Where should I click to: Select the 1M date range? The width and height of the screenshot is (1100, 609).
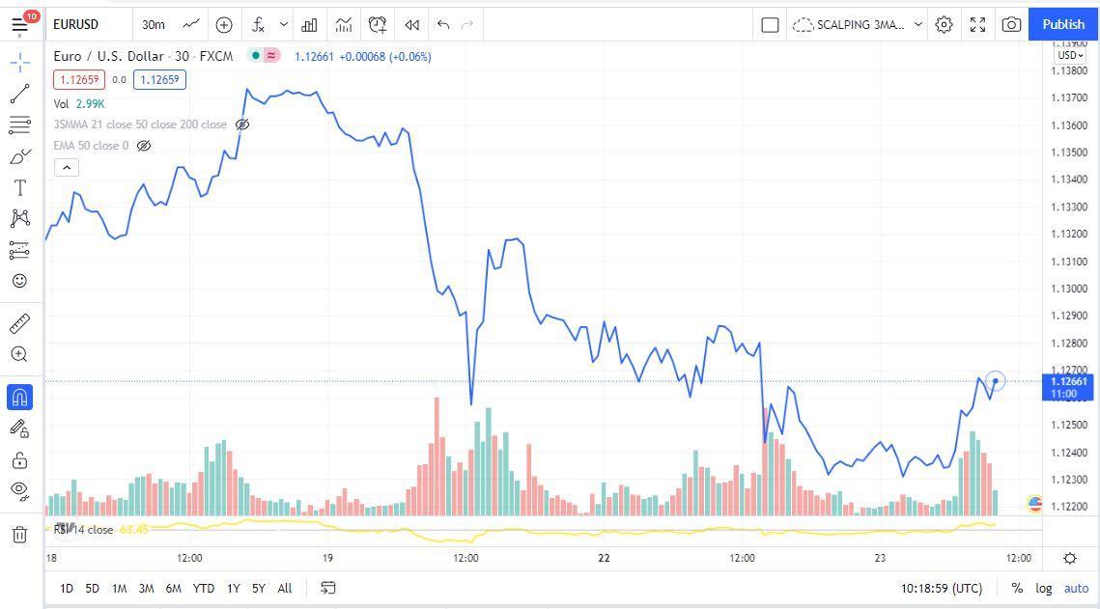[x=119, y=589]
